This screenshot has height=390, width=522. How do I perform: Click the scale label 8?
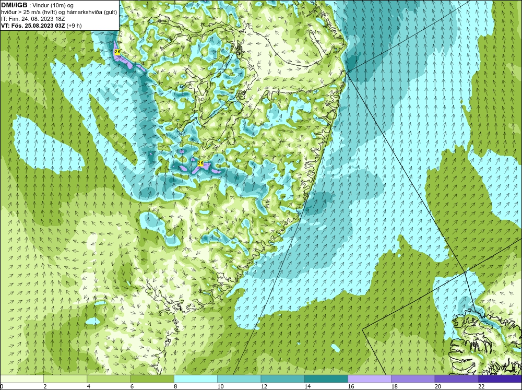[x=175, y=386]
